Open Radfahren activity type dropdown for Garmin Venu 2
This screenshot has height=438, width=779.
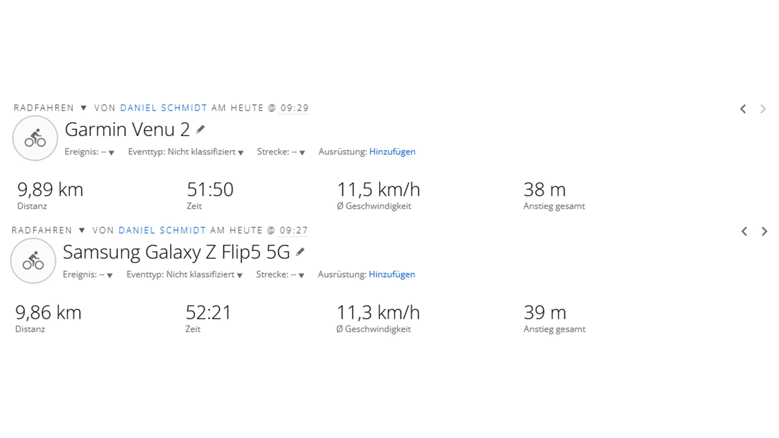pyautogui.click(x=84, y=108)
